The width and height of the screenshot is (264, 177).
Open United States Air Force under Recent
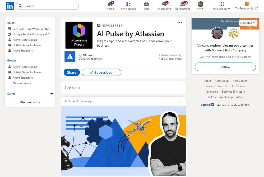coord(24,45)
